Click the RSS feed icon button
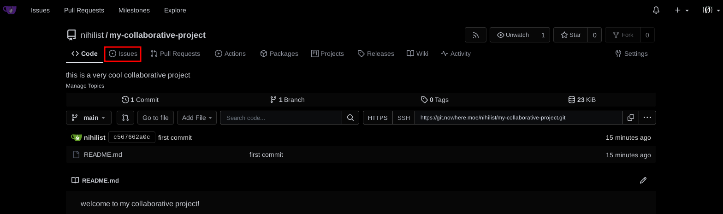This screenshot has height=214, width=723. click(x=475, y=35)
